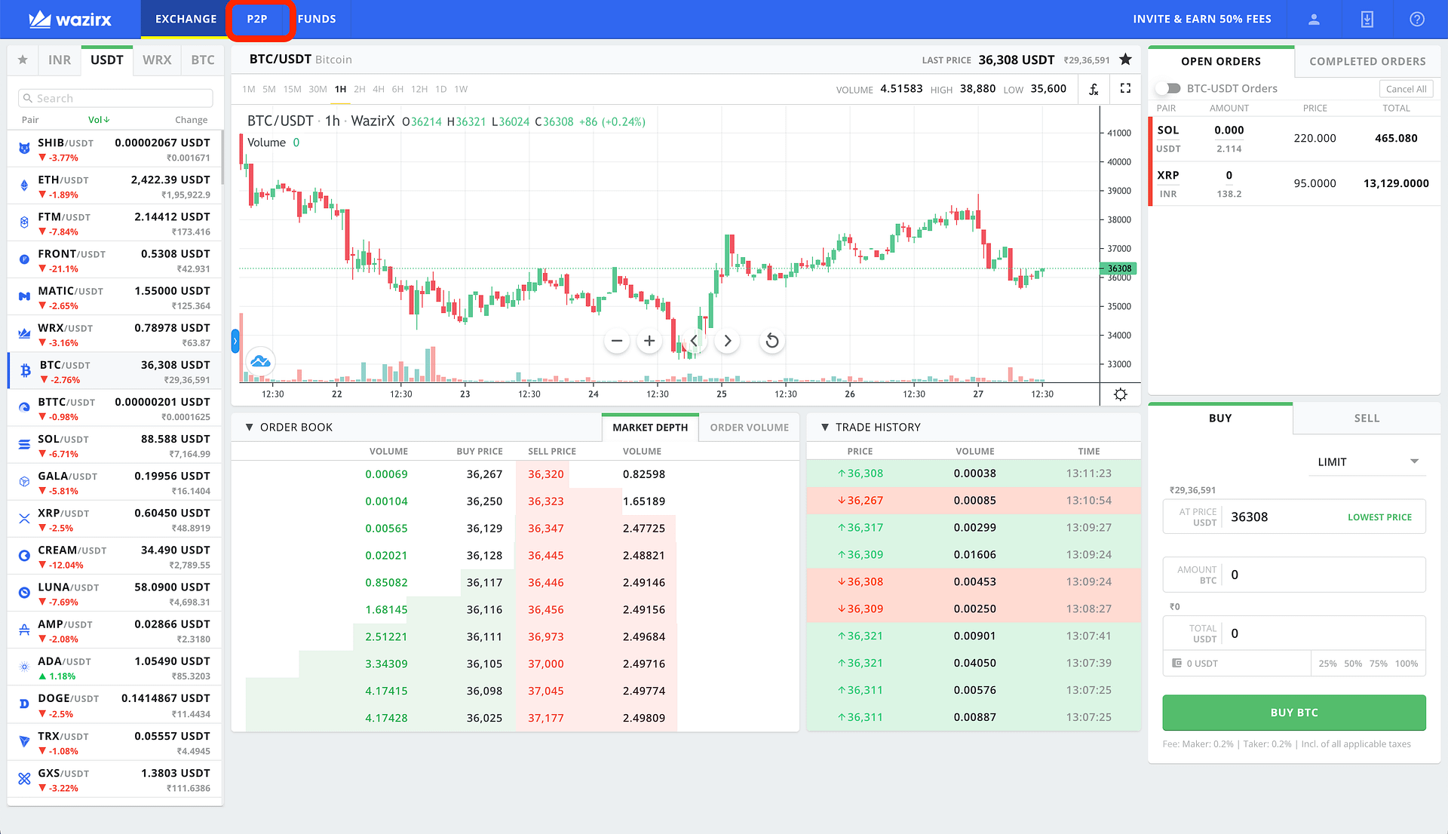Reset the chart view

point(772,341)
